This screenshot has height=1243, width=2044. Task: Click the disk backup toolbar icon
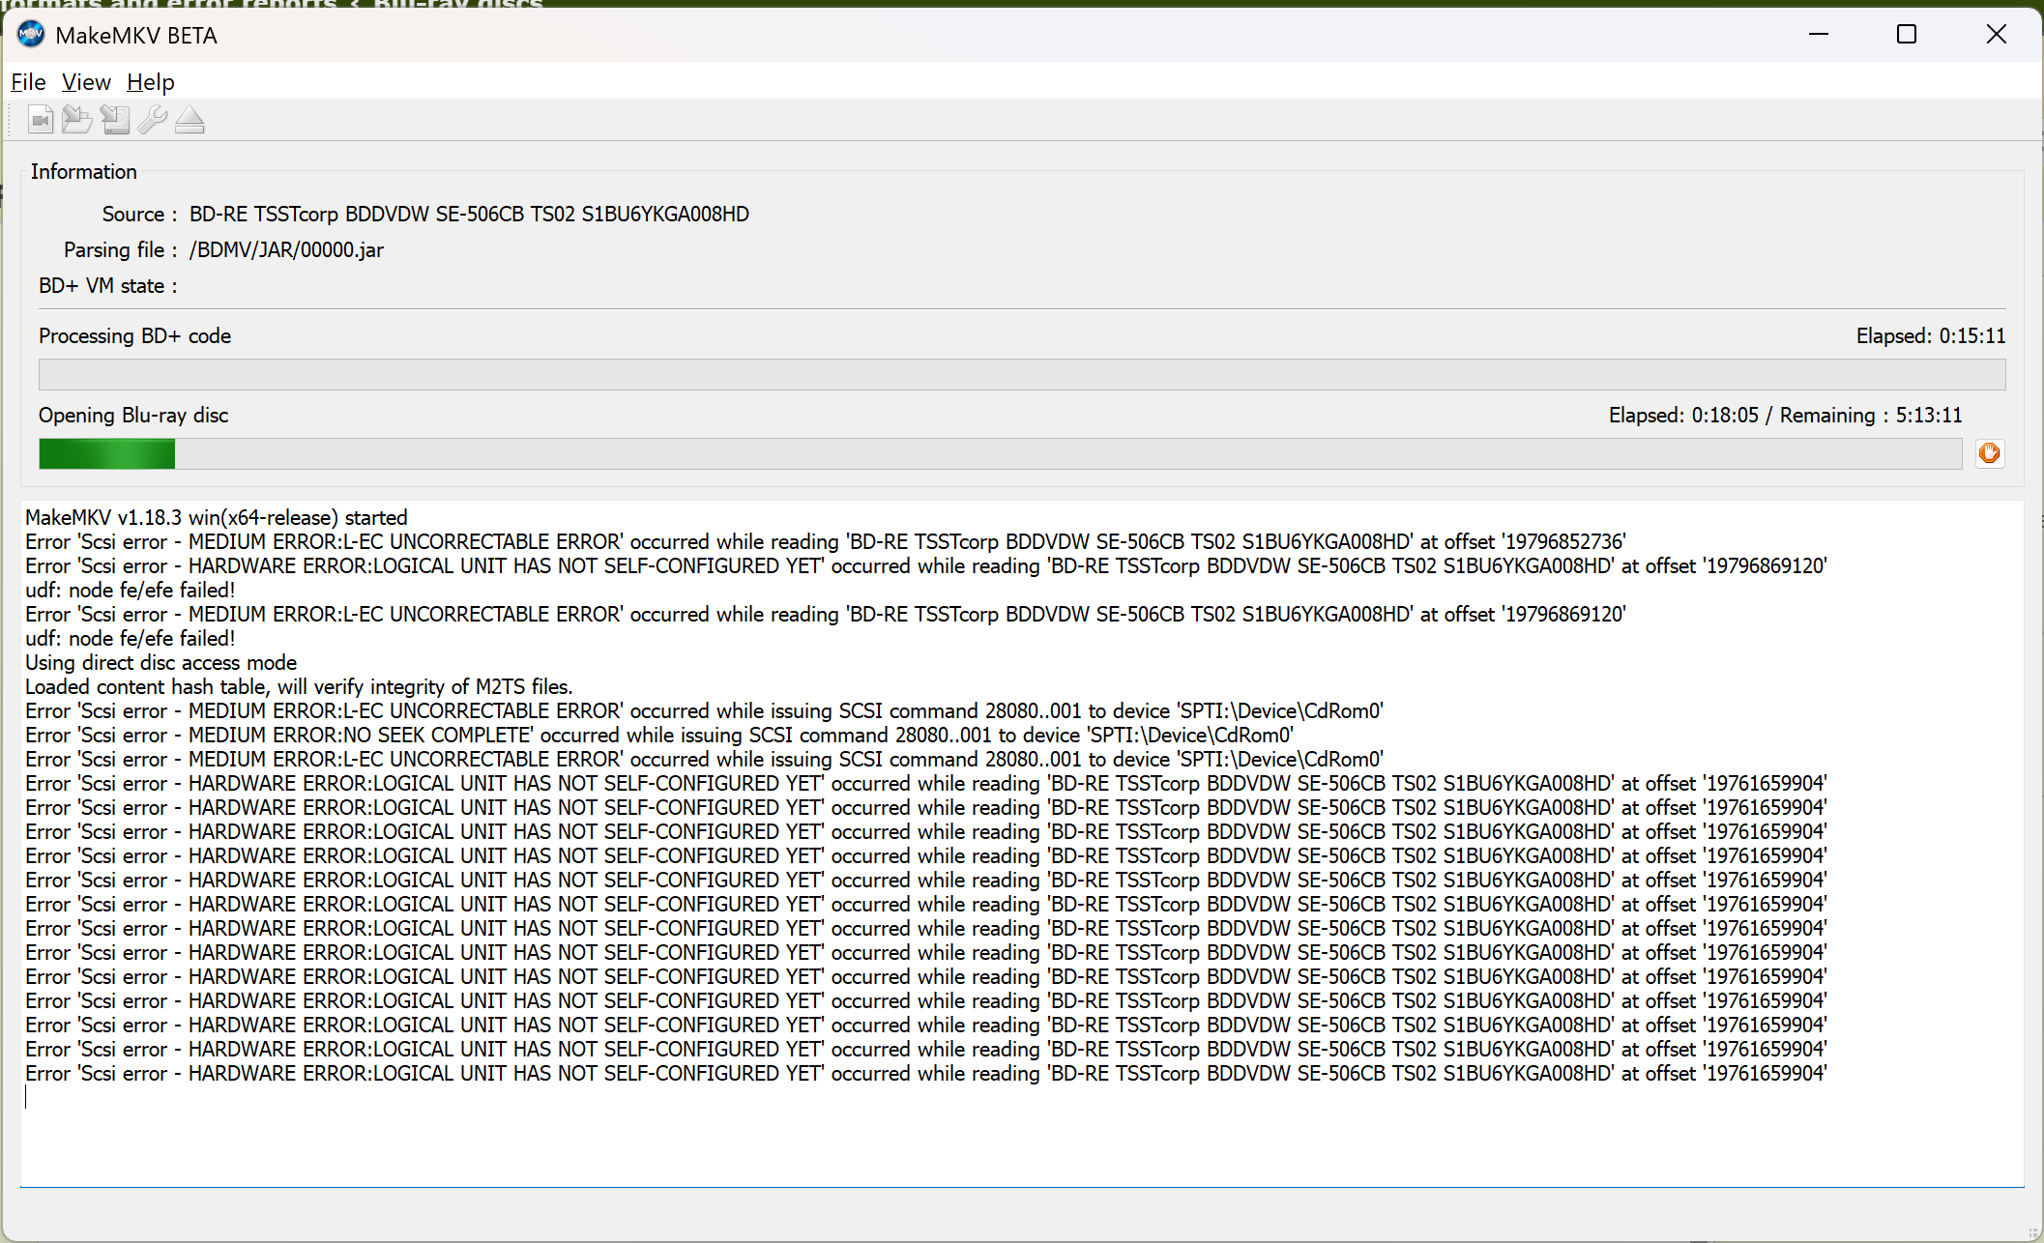coord(115,120)
